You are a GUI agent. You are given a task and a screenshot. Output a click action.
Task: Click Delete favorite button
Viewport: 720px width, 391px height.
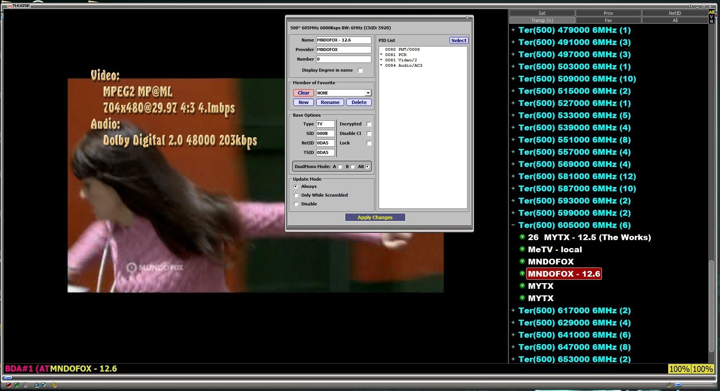pyautogui.click(x=359, y=103)
